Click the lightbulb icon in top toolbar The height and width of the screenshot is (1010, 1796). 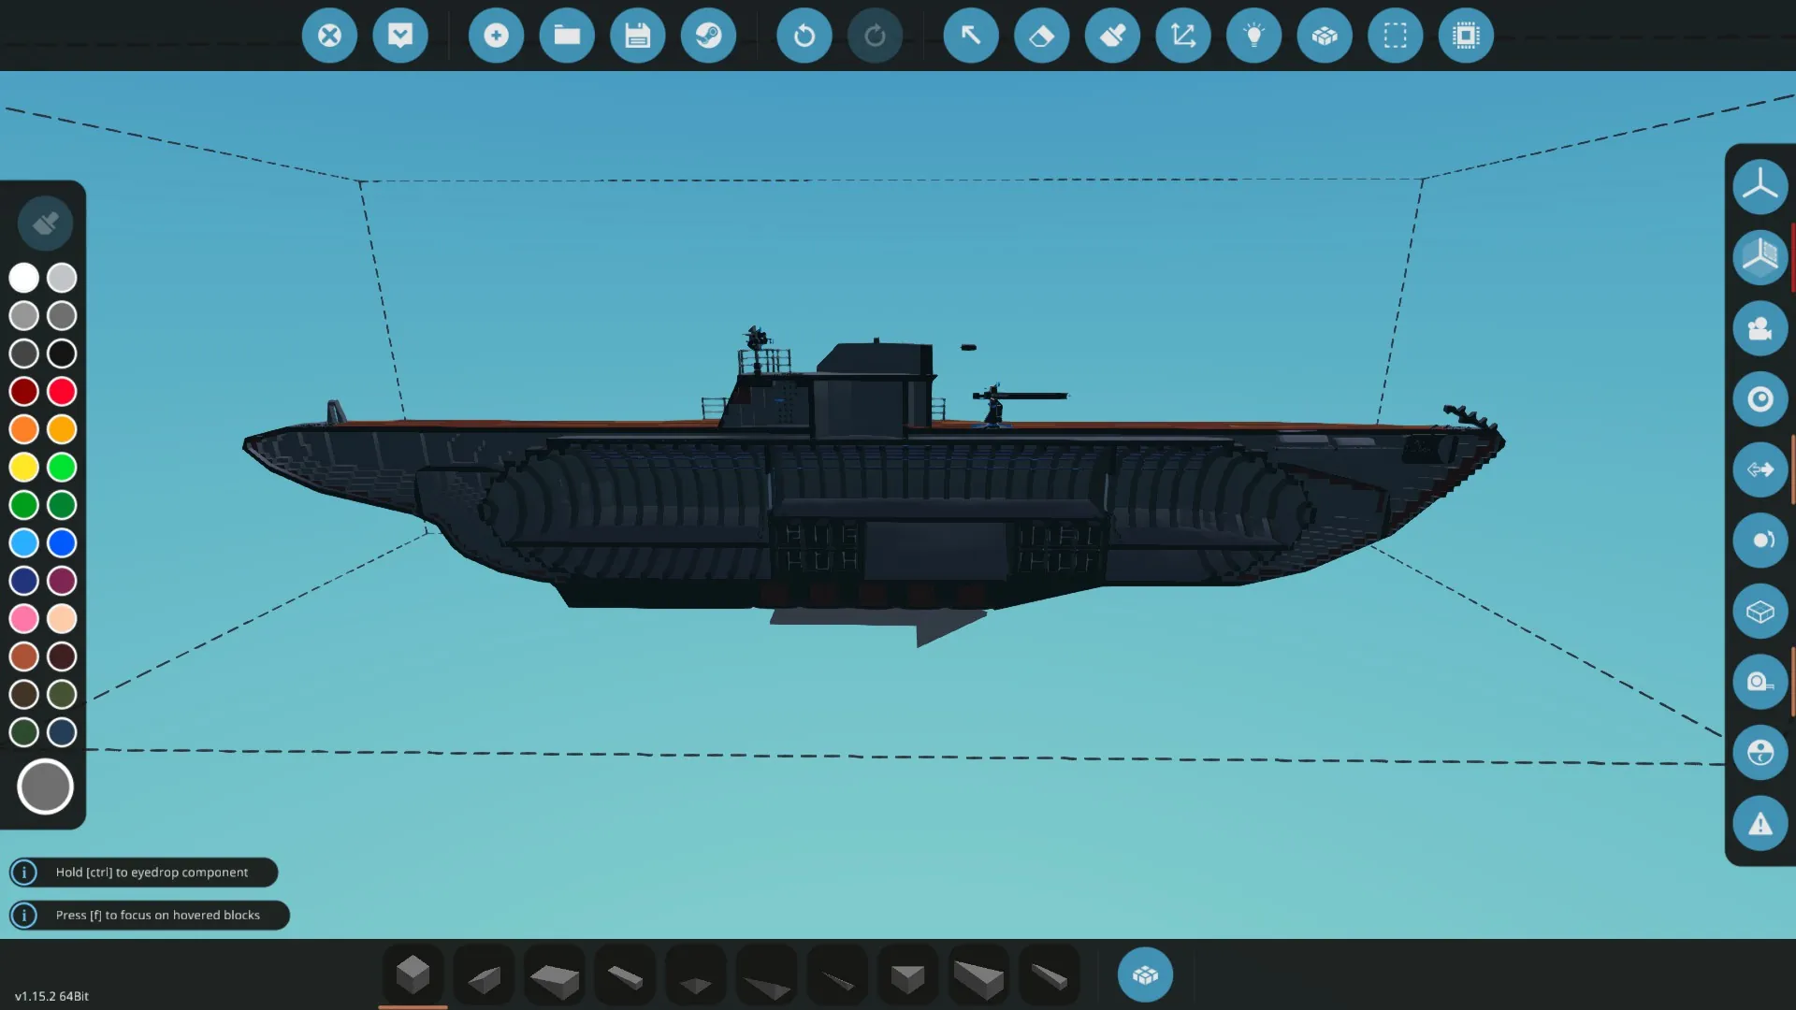pyautogui.click(x=1253, y=36)
